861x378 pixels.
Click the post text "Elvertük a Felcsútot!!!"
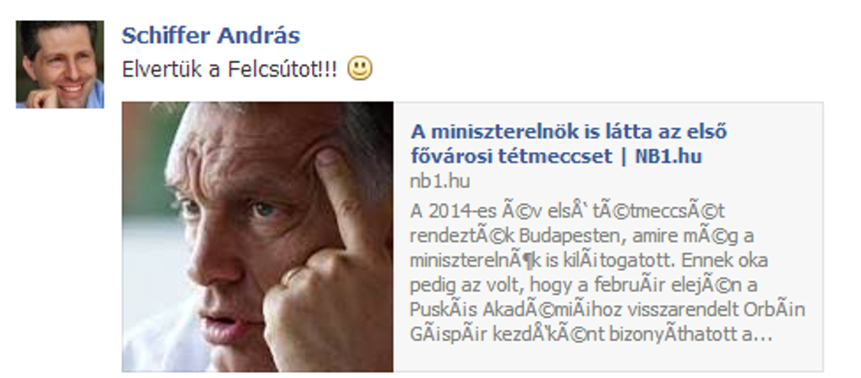point(230,70)
